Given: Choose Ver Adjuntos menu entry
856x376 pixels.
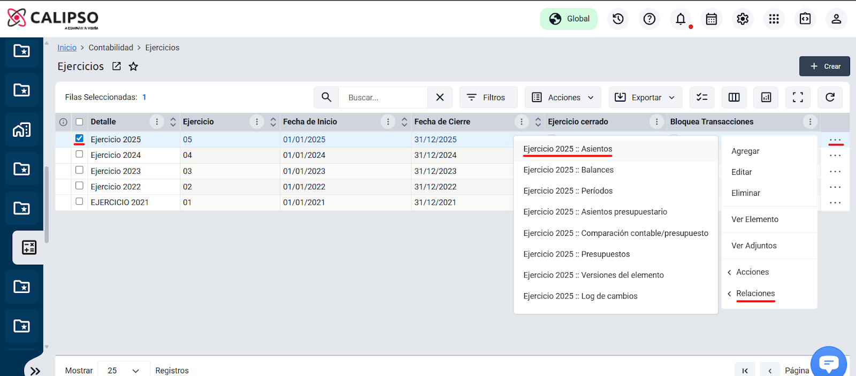Looking at the screenshot, I should [x=769, y=246].
